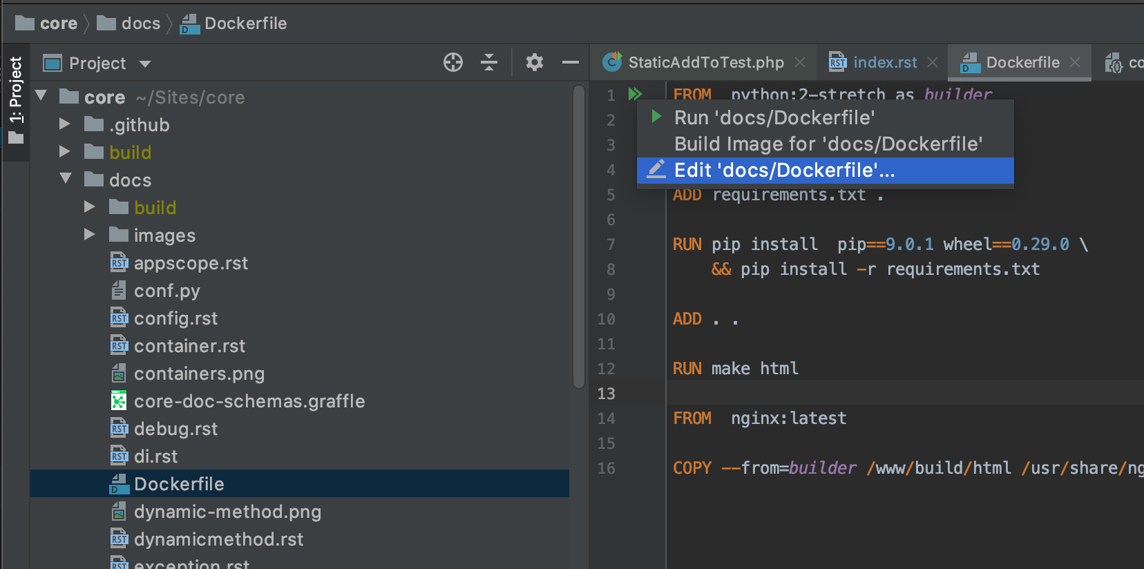
Task: Click the appscope.rst RST file icon
Action: 119,262
